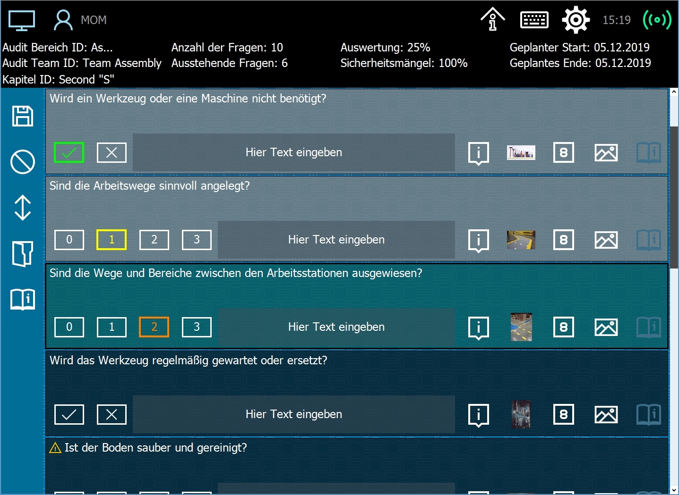
Task: Open the map icon in sidebar
Action: tap(23, 253)
